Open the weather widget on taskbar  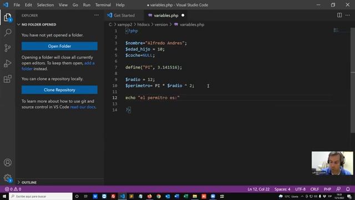(x=288, y=196)
